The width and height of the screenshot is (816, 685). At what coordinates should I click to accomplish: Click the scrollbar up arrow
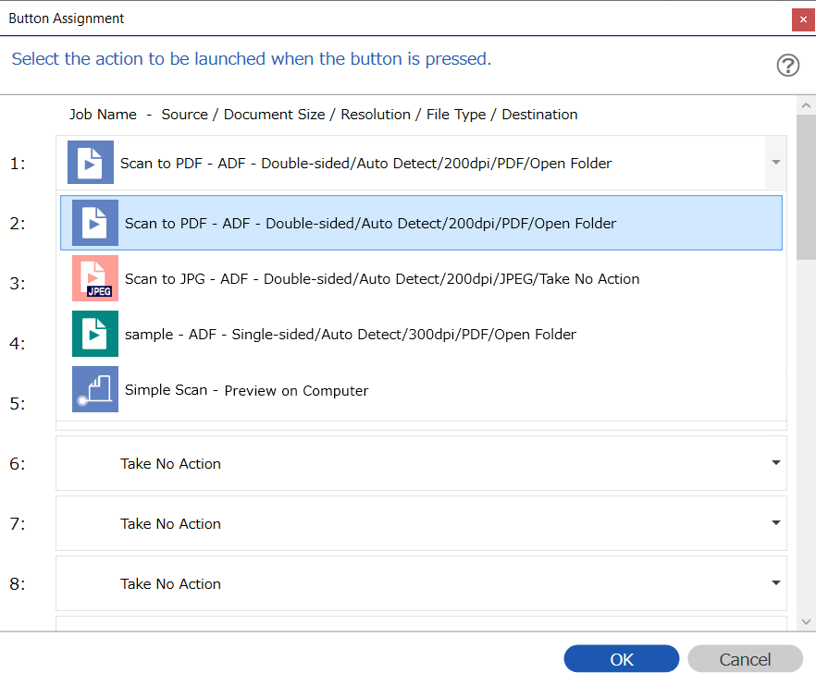click(x=806, y=105)
